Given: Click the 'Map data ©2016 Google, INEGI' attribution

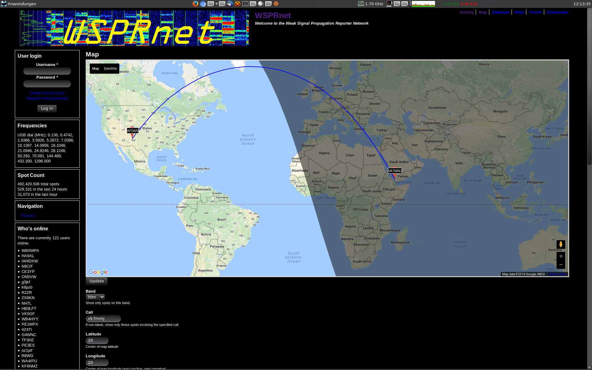Looking at the screenshot, I should [524, 274].
